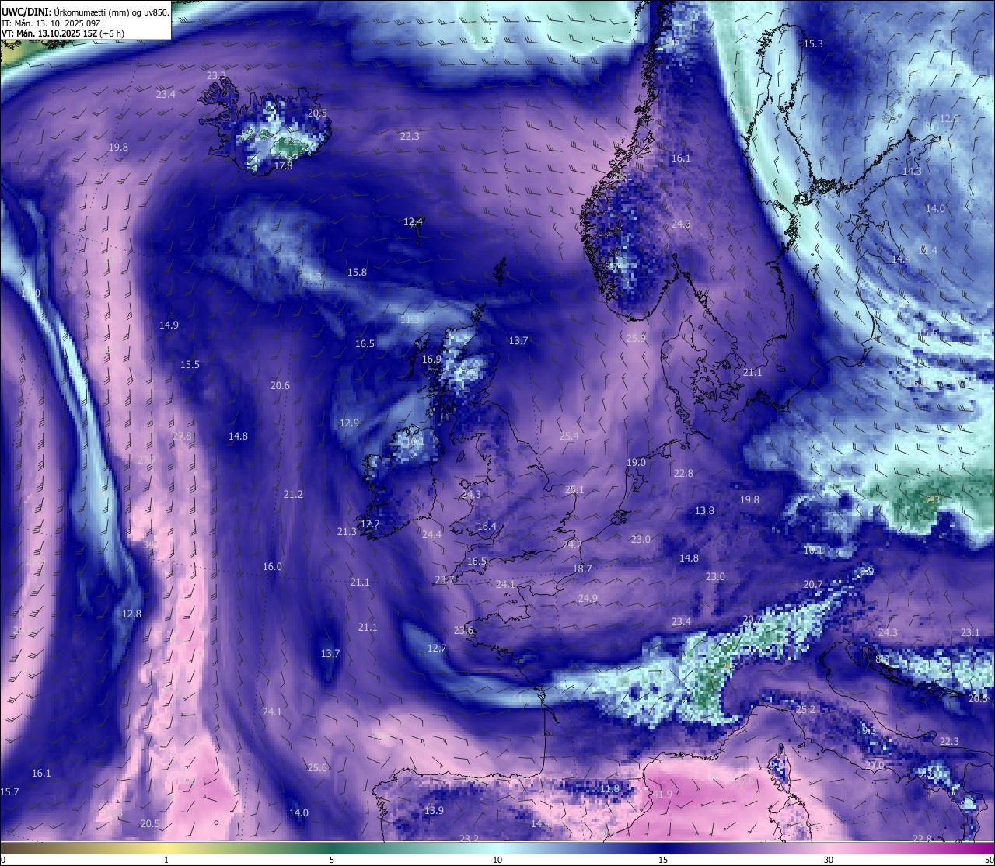Click the 14.3 value over Finland
Image resolution: width=995 pixels, height=866 pixels.
tap(912, 171)
